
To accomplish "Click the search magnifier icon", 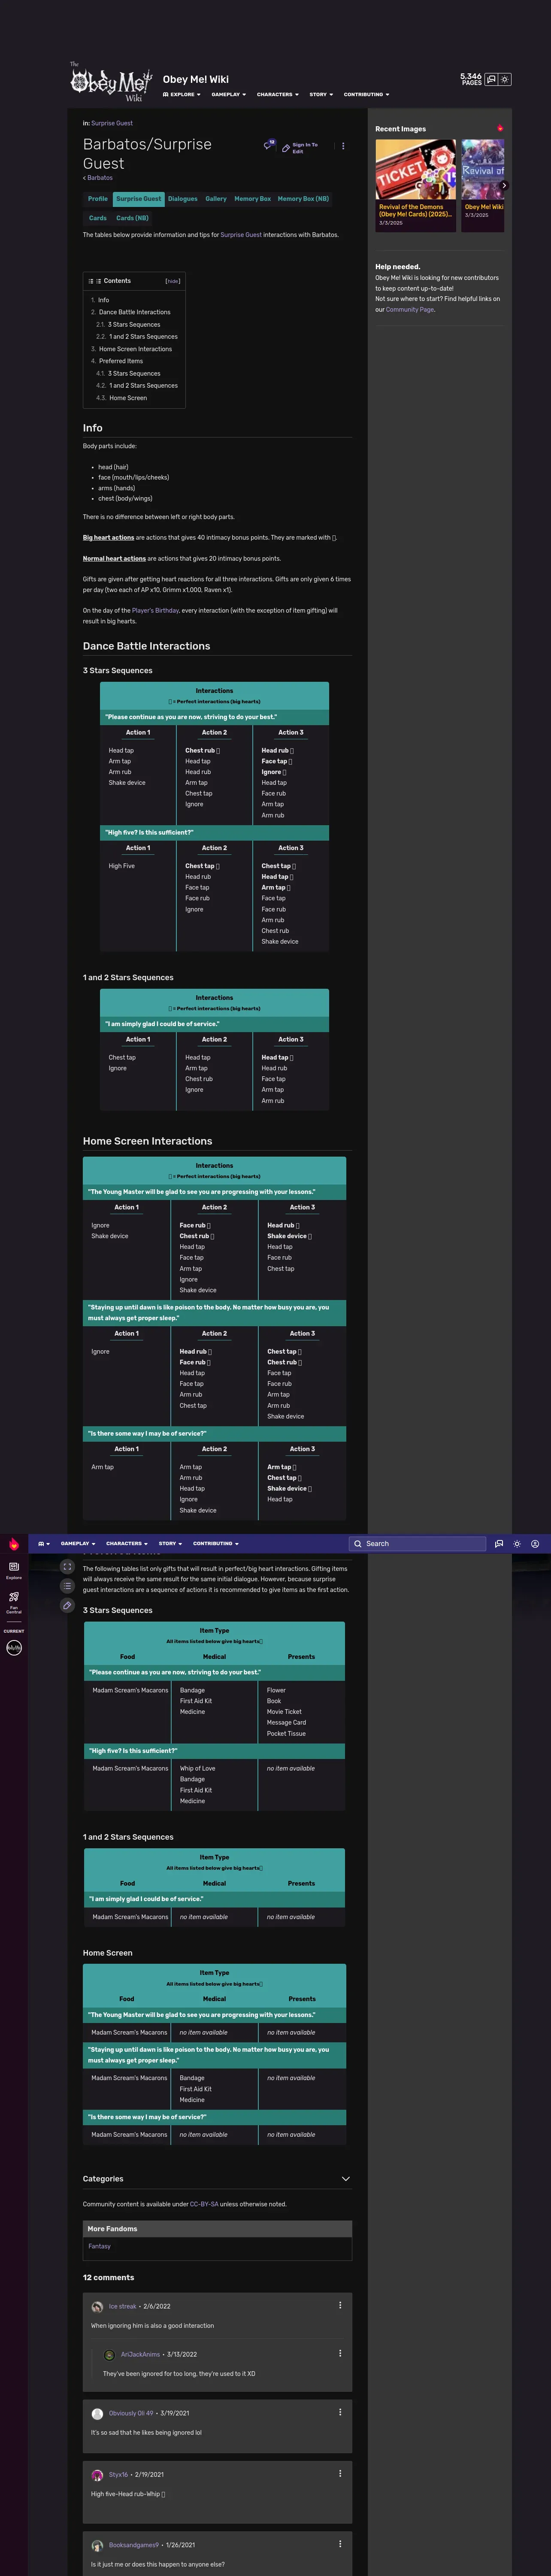I will click(x=358, y=1543).
